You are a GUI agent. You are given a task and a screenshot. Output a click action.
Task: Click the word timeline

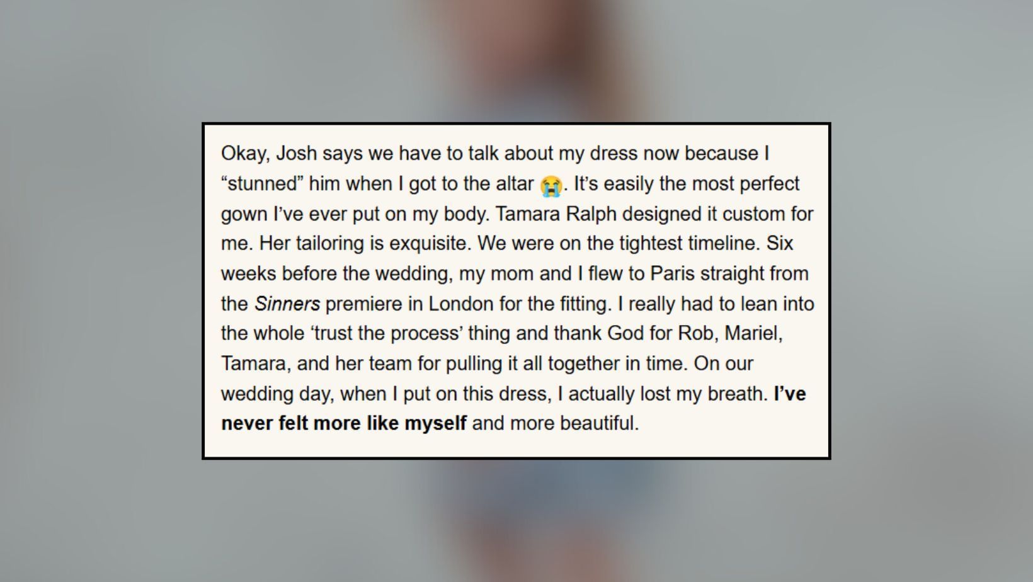719,244
